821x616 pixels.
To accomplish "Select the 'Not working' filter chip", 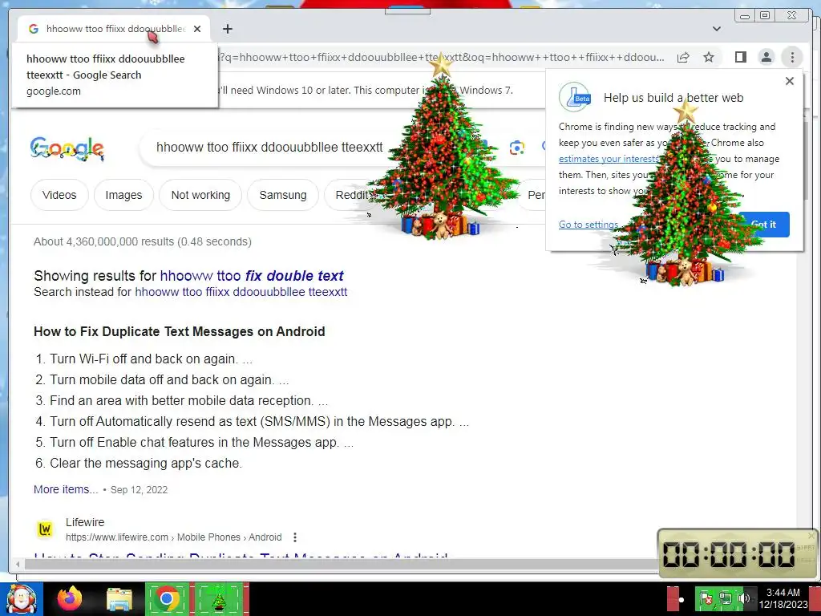I will point(200,195).
